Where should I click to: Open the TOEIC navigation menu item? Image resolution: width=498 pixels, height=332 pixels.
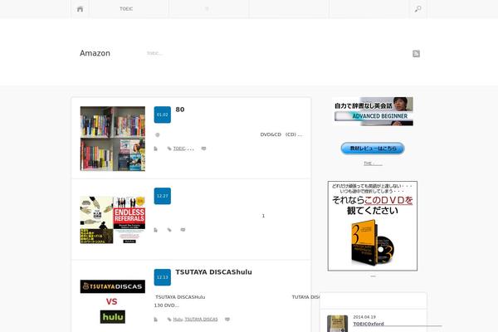point(126,9)
